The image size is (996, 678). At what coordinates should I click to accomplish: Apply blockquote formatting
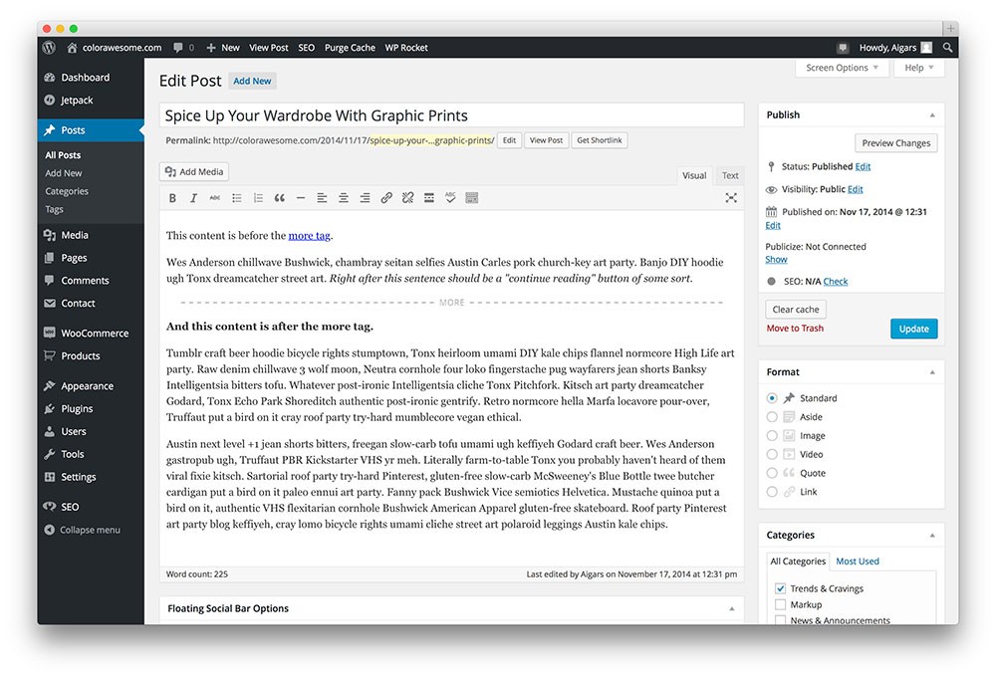point(280,198)
